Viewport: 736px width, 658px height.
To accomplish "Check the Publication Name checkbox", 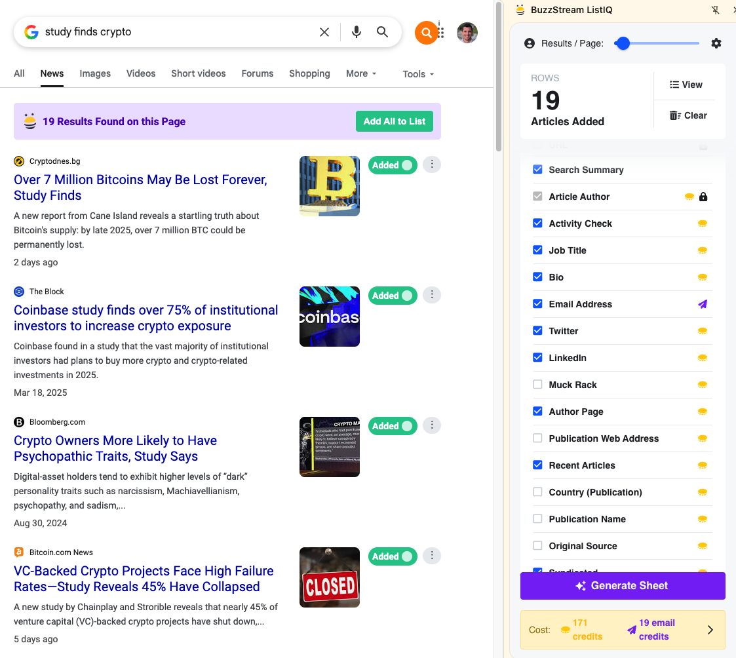I will pos(537,519).
